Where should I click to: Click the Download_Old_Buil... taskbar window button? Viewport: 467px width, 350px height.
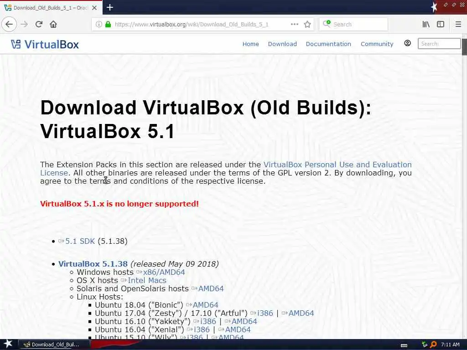[55, 345]
